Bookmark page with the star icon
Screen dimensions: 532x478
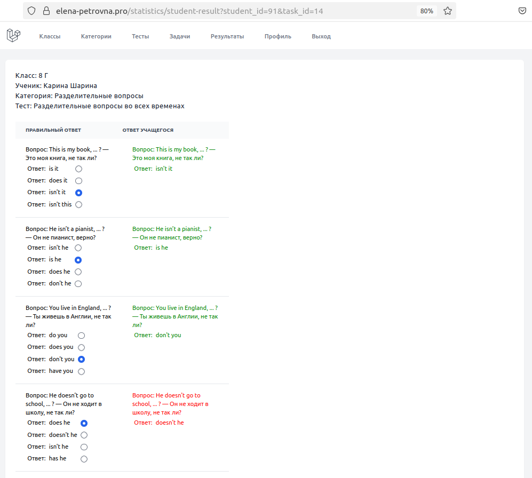pyautogui.click(x=448, y=11)
